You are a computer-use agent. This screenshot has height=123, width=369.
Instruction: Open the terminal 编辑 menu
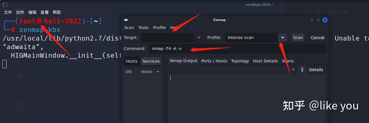[32, 12]
